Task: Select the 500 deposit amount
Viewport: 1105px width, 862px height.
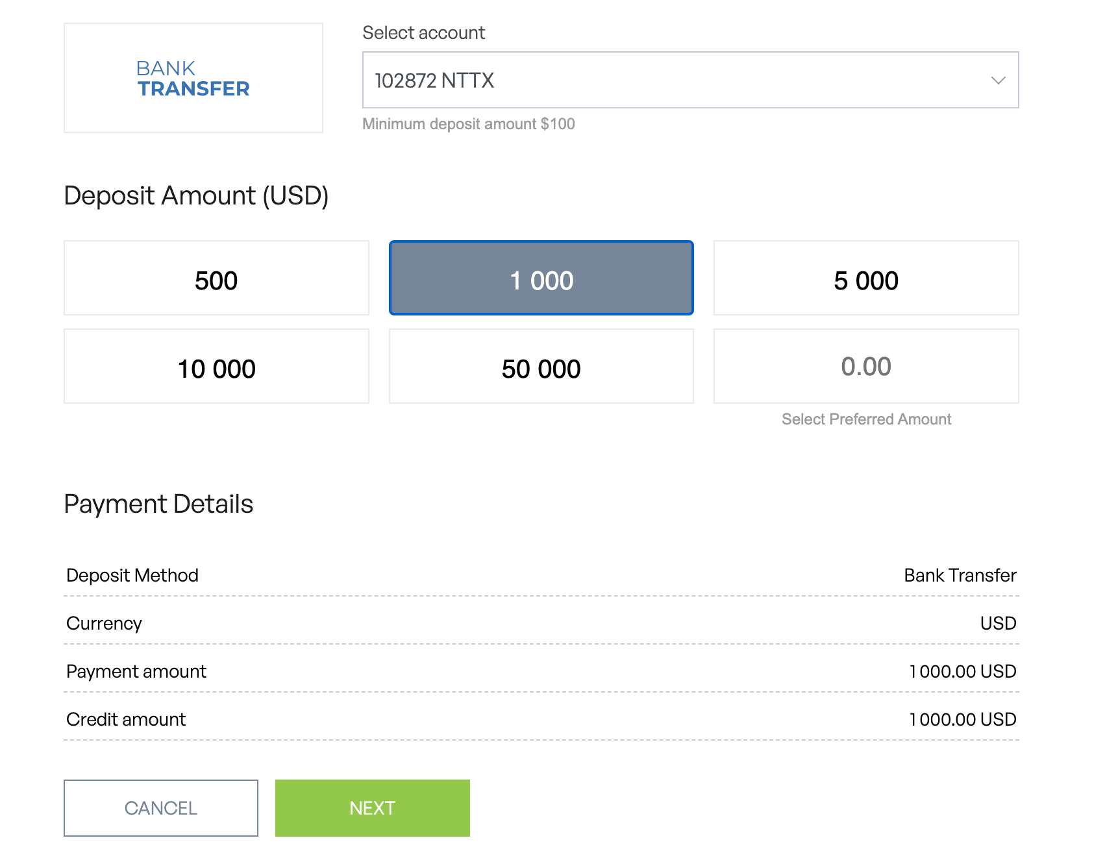Action: [216, 278]
